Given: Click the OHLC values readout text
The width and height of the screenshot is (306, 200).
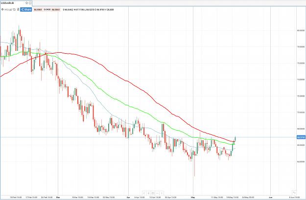Looking at the screenshot, I should 88,10.
